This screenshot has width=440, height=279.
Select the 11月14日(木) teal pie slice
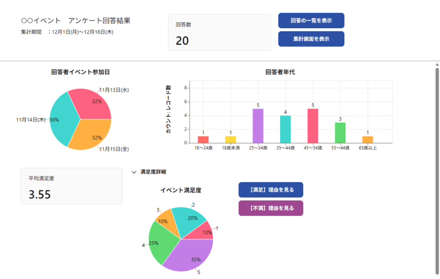tap(62, 120)
